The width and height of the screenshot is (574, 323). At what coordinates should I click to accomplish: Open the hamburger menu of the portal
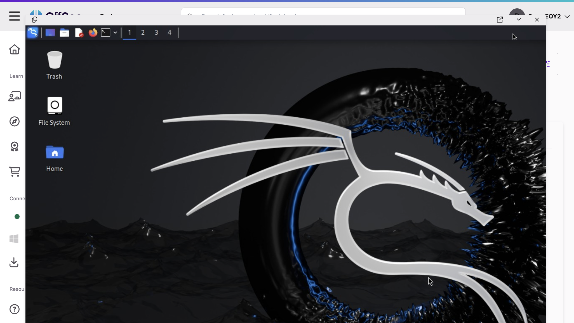tap(15, 16)
